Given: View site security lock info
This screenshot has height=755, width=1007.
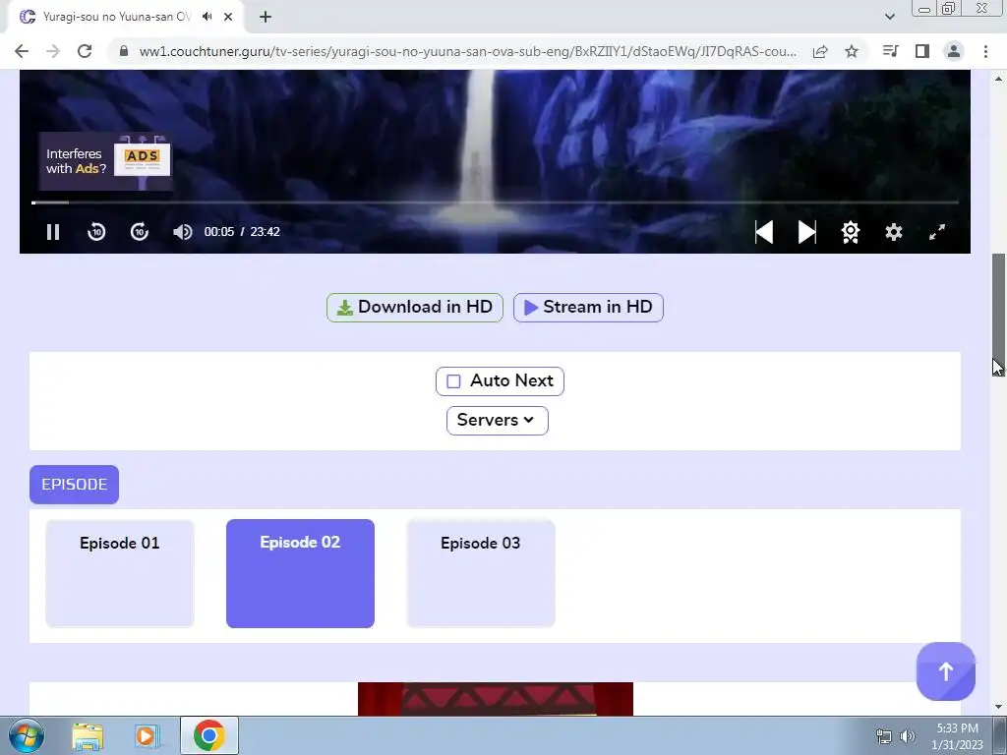Looking at the screenshot, I should (x=124, y=51).
